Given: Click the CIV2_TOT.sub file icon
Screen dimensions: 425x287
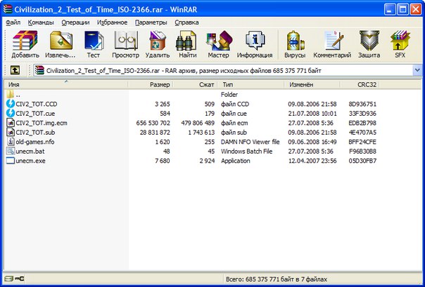Looking at the screenshot, I should [x=11, y=133].
